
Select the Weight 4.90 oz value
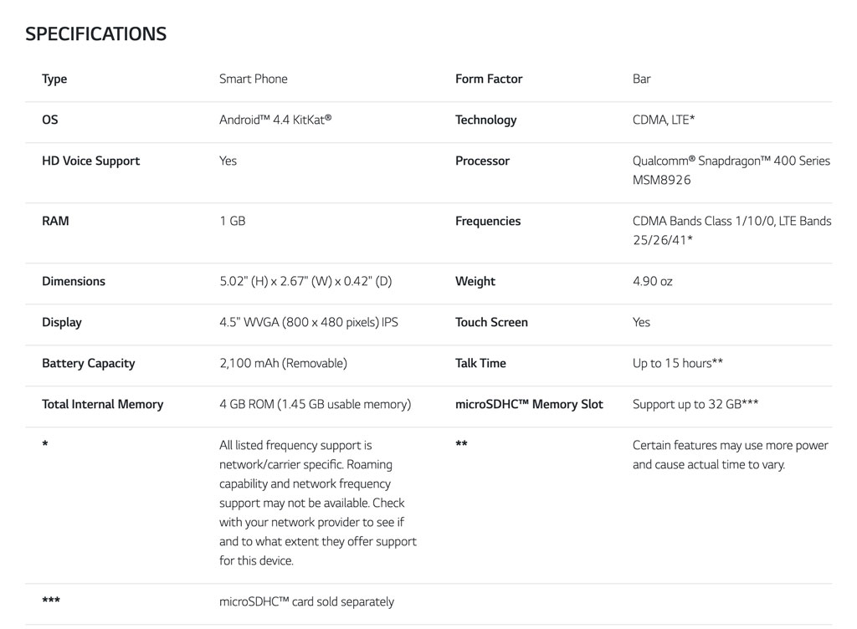(x=652, y=282)
